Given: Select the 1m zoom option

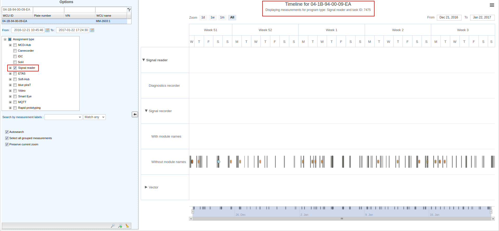Looking at the screenshot, I should point(222,17).
